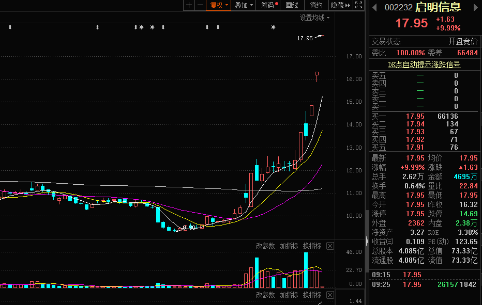
Task: Zoom out the chart with minus icon
Action: pos(200,5)
